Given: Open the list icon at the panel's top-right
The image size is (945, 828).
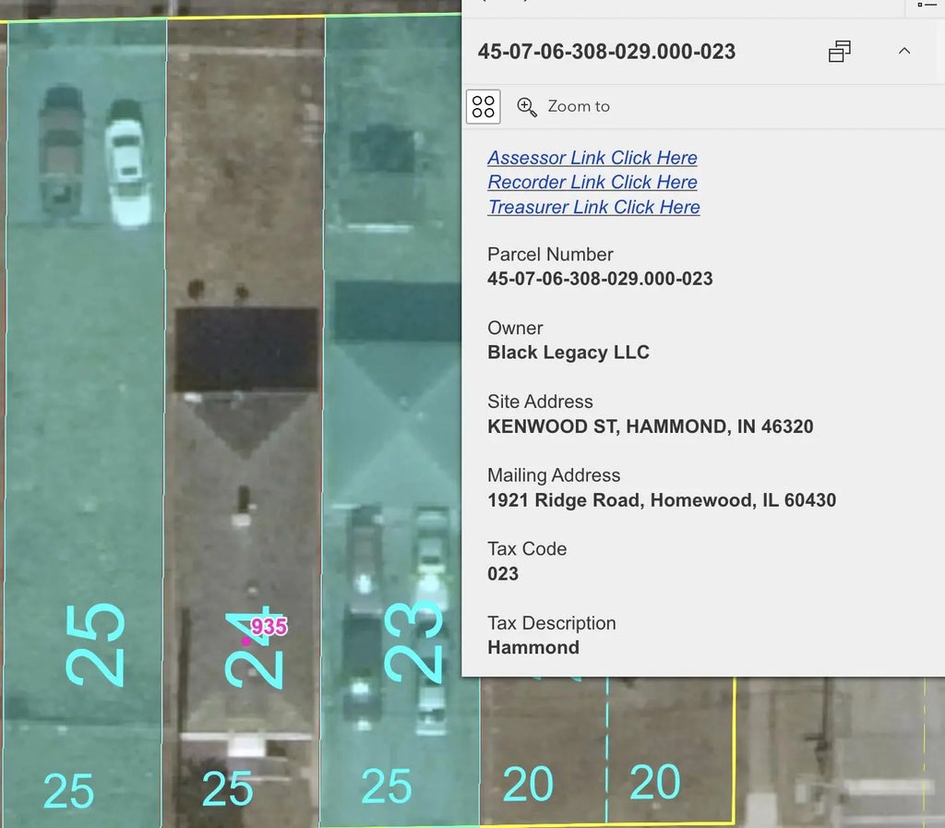Looking at the screenshot, I should point(927,5).
